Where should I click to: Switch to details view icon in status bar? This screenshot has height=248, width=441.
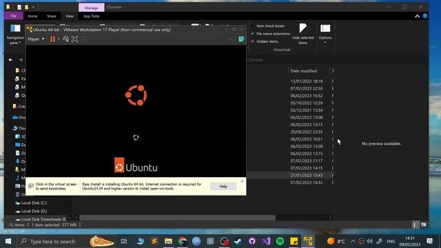tap(415, 225)
